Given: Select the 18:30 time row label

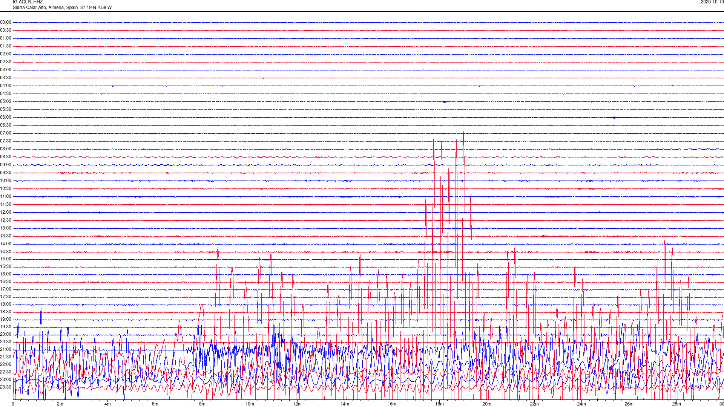Looking at the screenshot, I should click(6, 312).
